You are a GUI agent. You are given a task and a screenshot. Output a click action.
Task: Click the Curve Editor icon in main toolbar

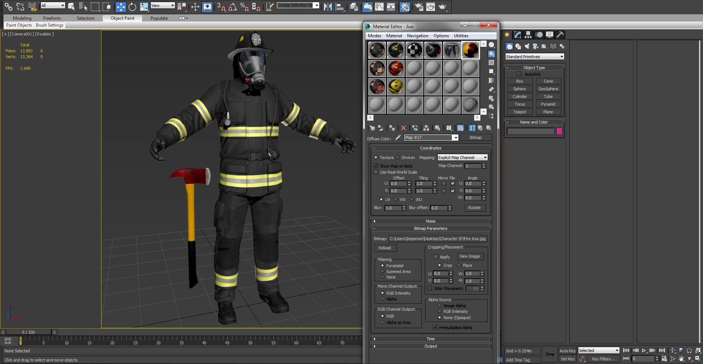click(x=379, y=7)
